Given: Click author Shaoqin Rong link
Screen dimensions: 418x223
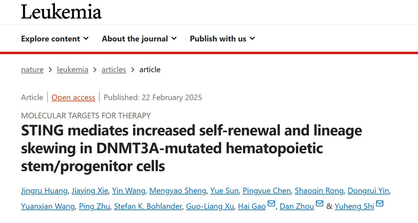Looking at the screenshot, I should (x=319, y=191).
